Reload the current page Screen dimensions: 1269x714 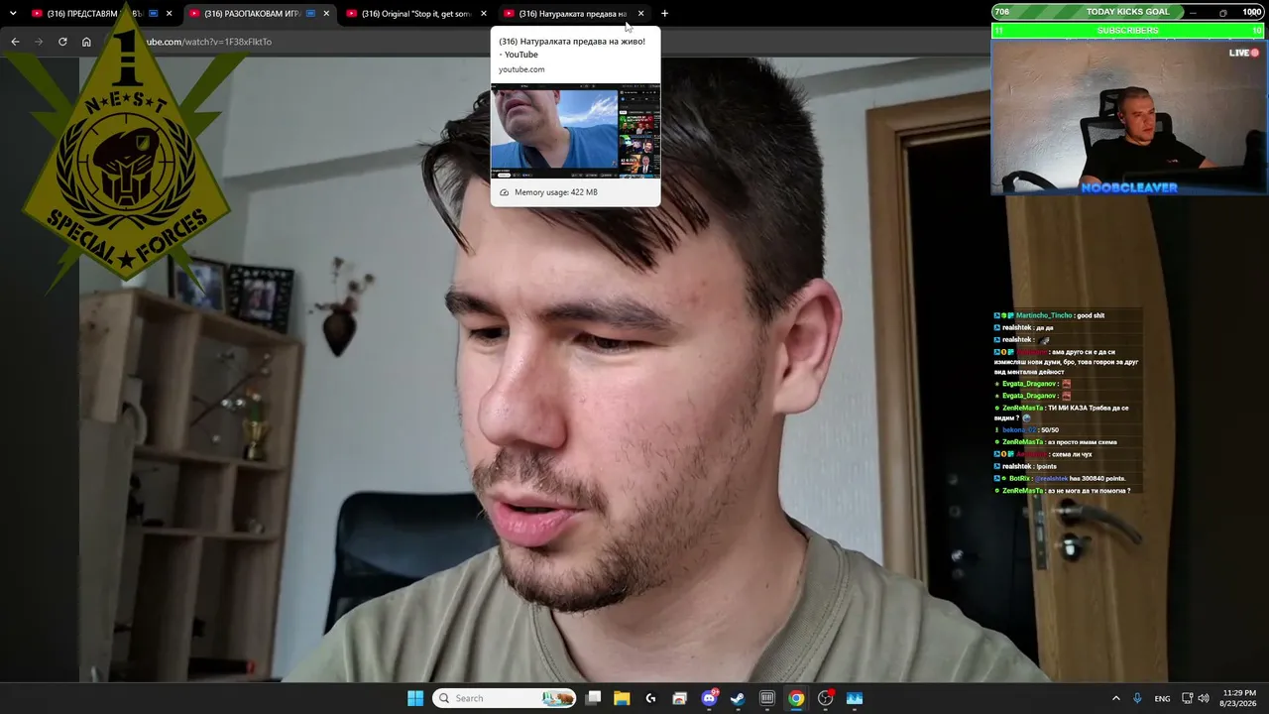pos(62,42)
